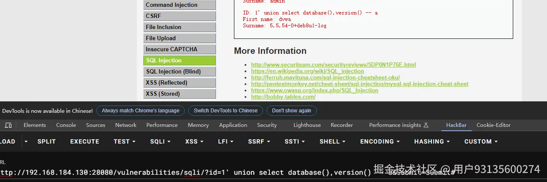
Task: Visit the OWASP SQL_Injection link
Action: coord(315,91)
